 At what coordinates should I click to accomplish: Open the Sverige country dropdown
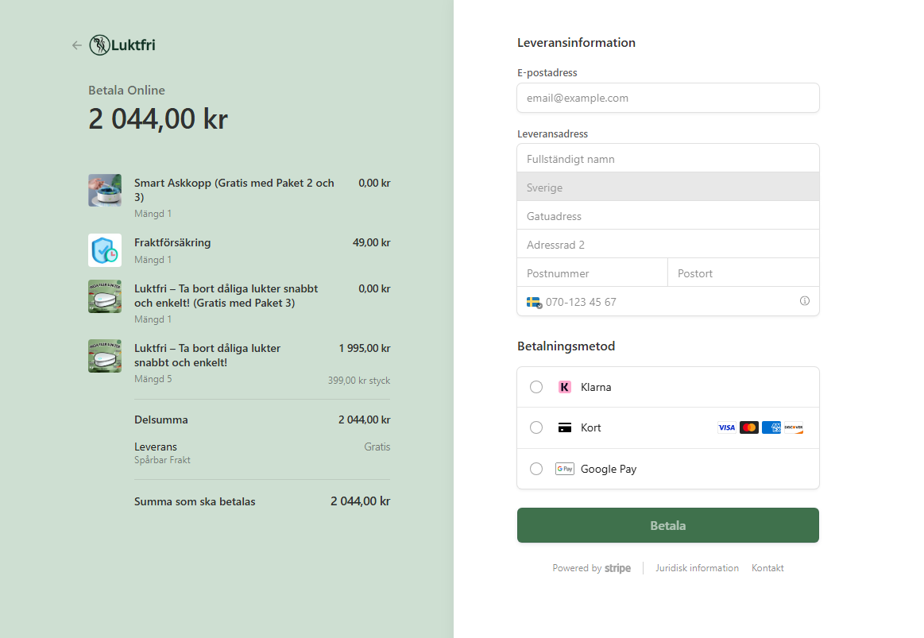coord(667,188)
